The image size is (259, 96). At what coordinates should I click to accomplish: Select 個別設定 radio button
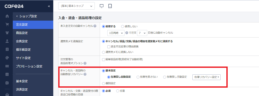pyautogui.click(x=104, y=83)
